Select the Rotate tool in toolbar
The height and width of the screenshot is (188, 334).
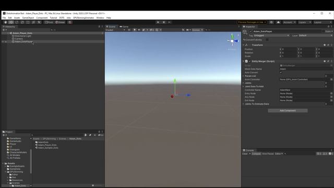click(17, 22)
